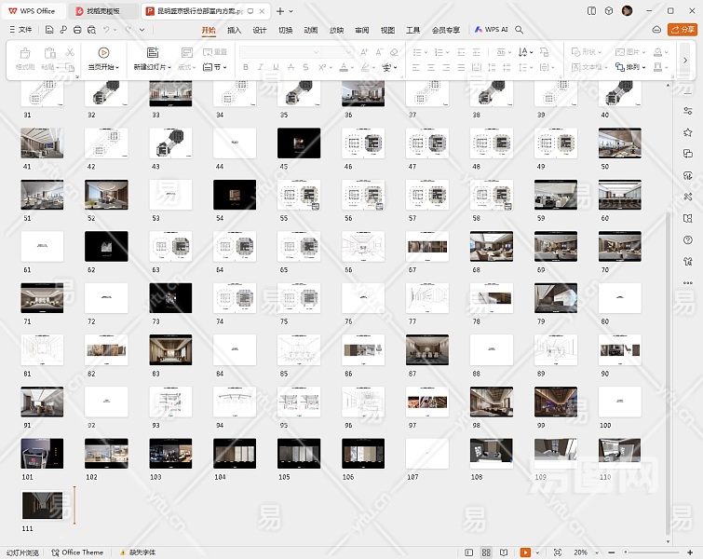Viewport: 703px width, 559px height.
Task: Click the 新建幻灯片 new slide icon
Action: pos(152,53)
